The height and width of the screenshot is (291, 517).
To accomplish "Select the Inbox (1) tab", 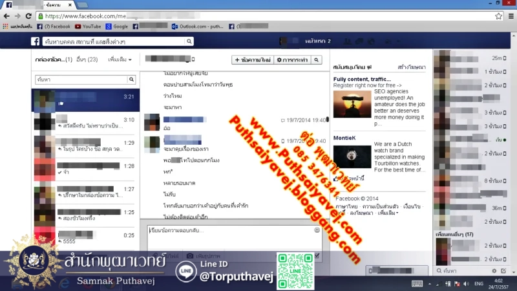I will point(53,59).
